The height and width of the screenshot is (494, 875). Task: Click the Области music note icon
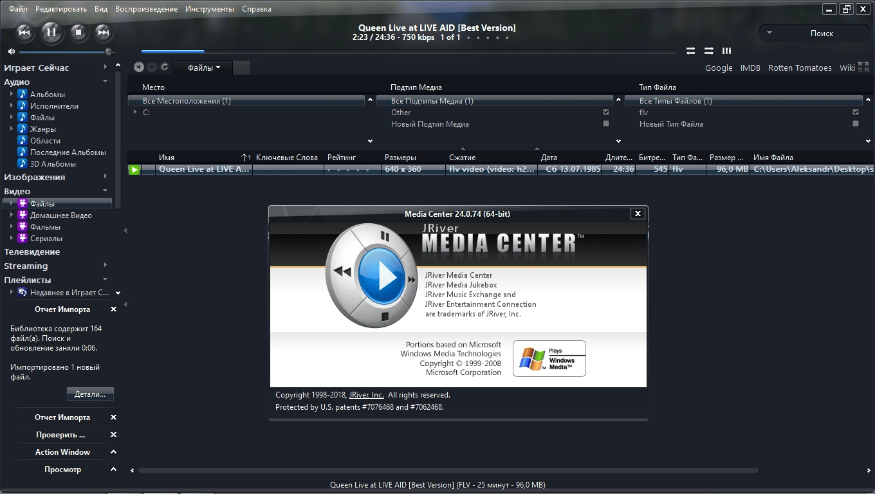coord(23,141)
